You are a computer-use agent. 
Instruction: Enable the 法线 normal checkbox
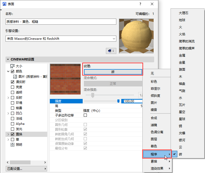click(x=13, y=119)
